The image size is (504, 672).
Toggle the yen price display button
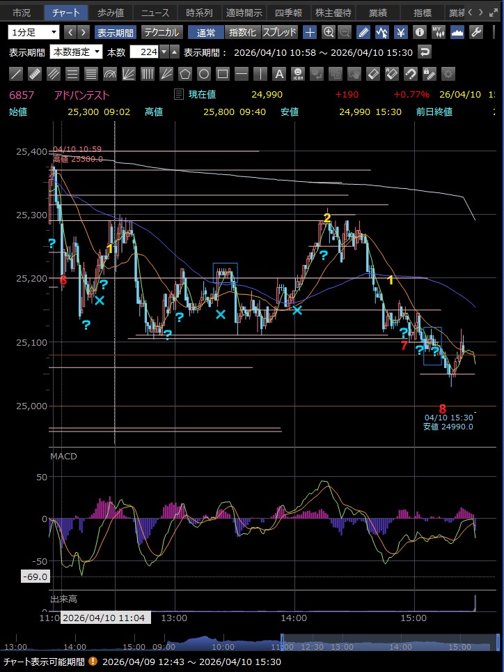coord(401,32)
